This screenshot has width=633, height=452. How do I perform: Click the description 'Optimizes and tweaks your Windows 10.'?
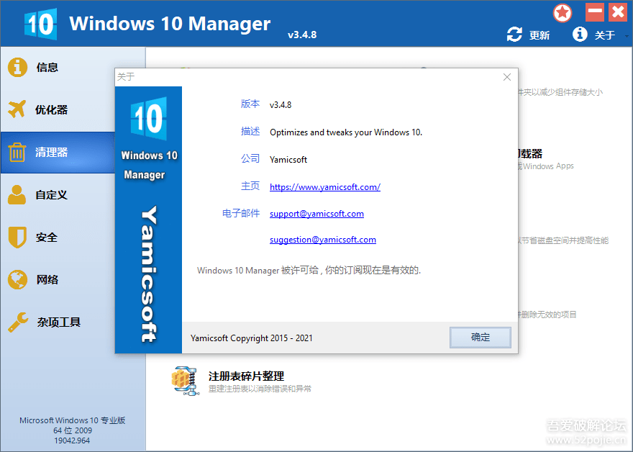tap(346, 132)
